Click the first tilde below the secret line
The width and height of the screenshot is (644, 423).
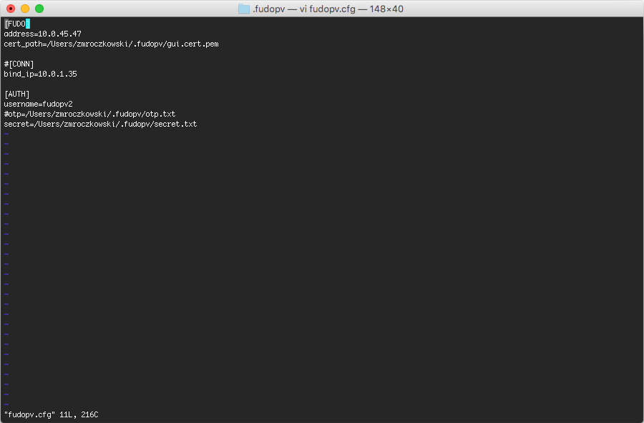(6, 134)
